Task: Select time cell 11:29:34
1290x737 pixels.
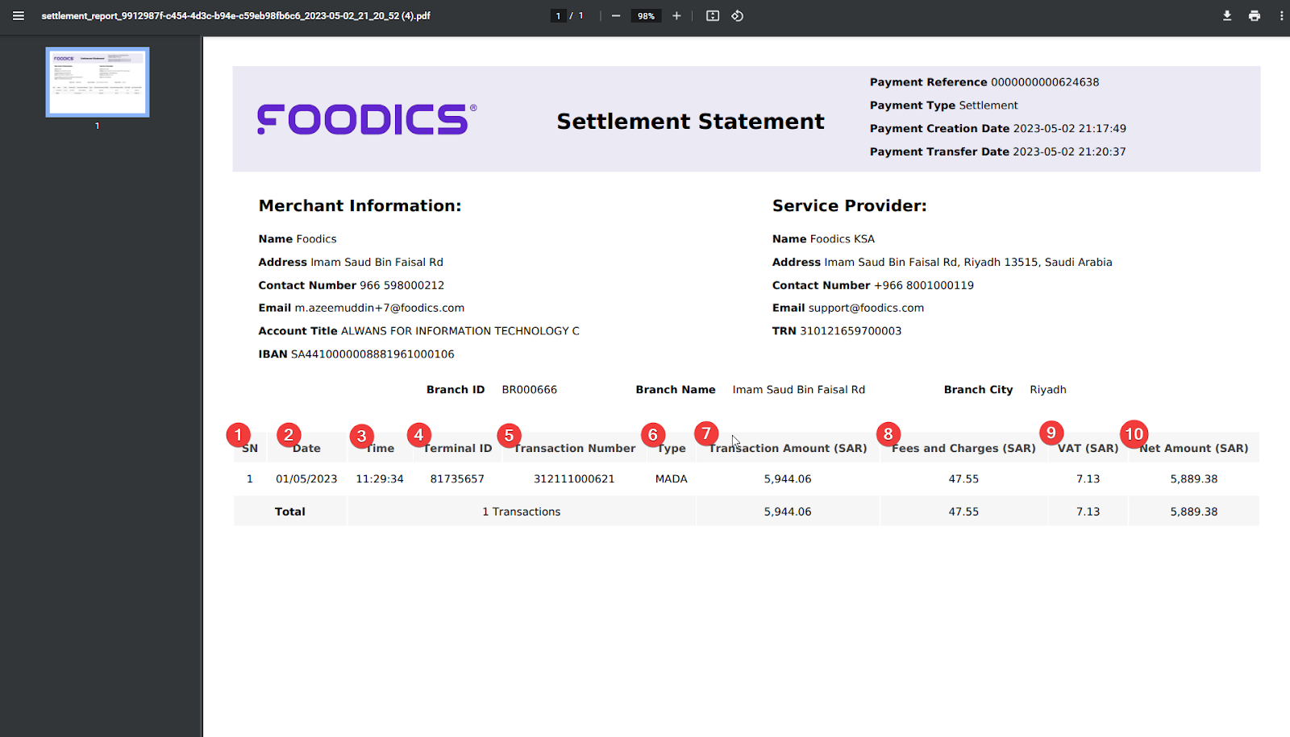Action: (x=380, y=479)
